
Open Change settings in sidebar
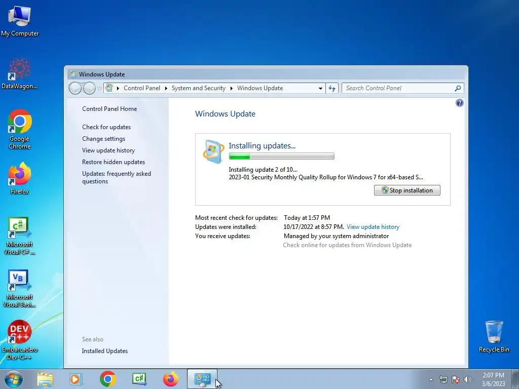[103, 139]
